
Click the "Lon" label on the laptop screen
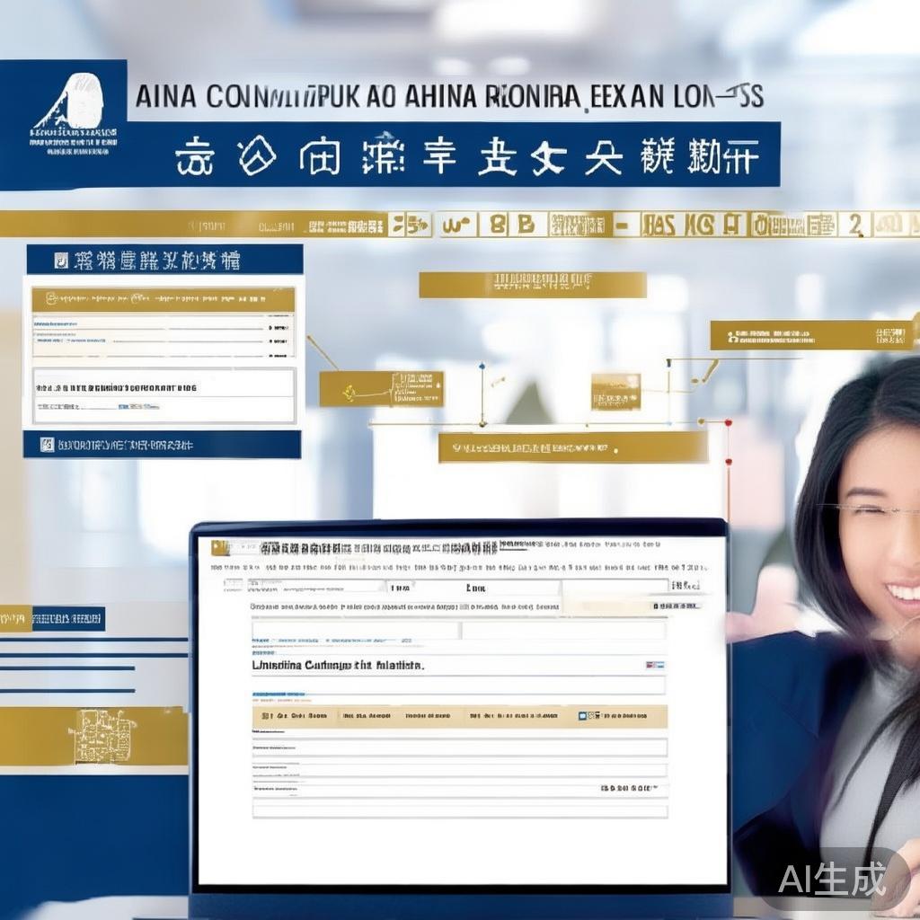click(475, 588)
